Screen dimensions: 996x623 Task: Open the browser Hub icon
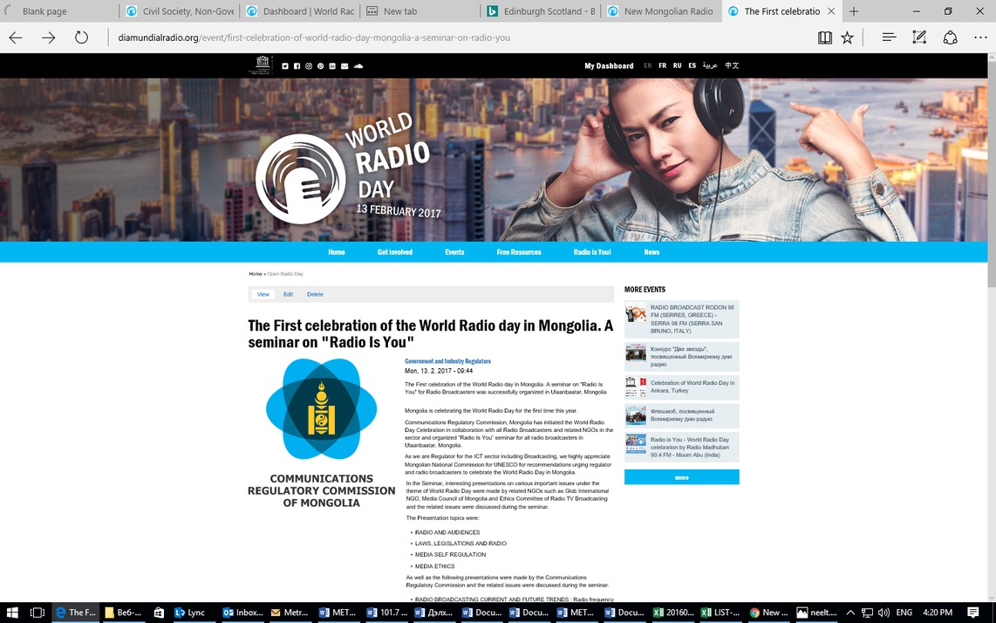click(889, 38)
